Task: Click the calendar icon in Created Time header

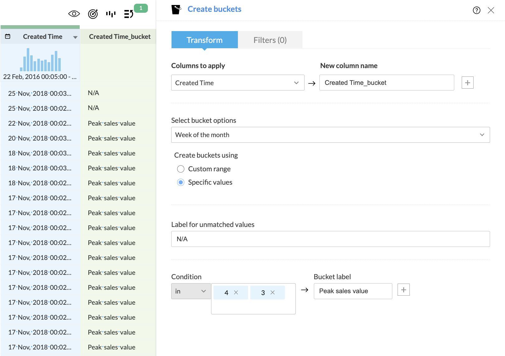Action: 8,36
